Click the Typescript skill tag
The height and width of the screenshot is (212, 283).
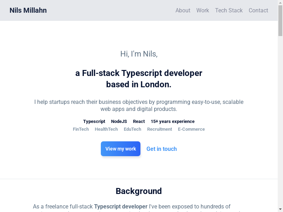click(x=94, y=121)
